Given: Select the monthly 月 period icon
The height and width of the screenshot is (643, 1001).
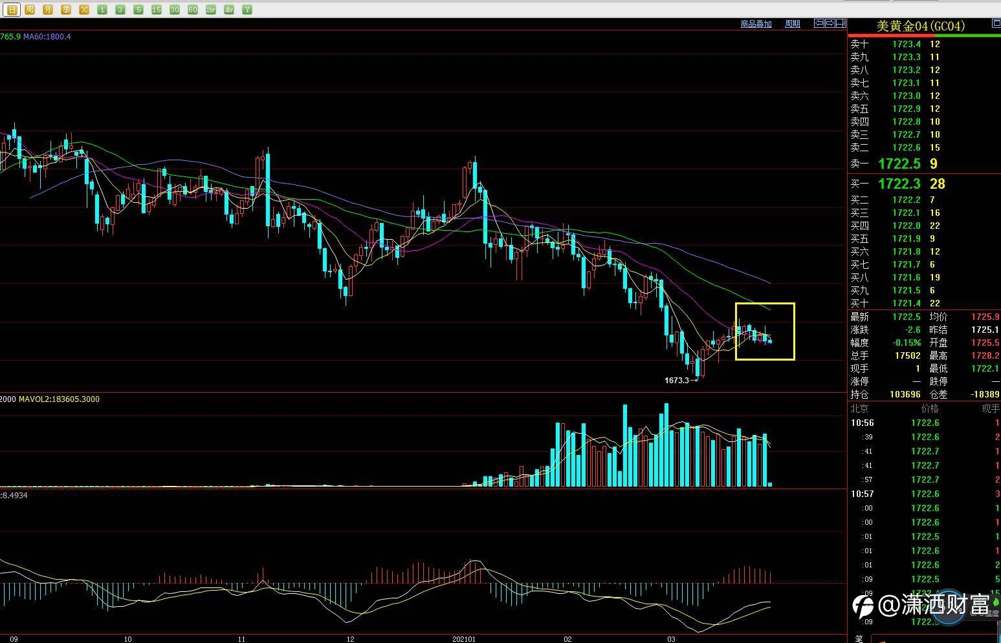Looking at the screenshot, I should tap(48, 10).
